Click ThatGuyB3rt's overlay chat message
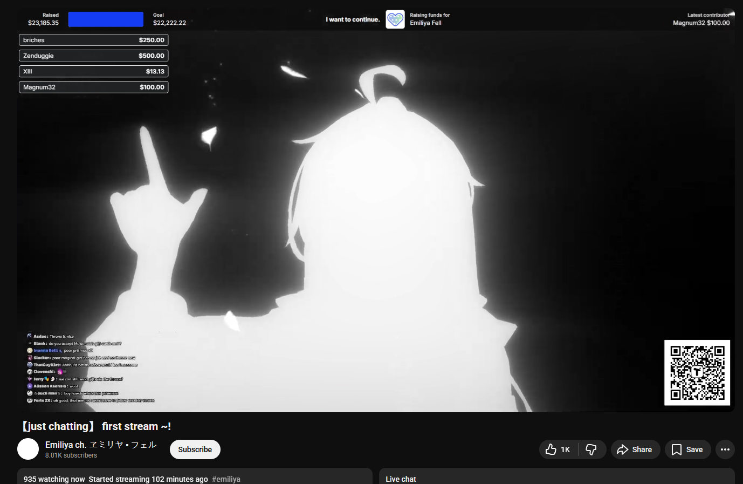This screenshot has width=743, height=484. coord(82,365)
